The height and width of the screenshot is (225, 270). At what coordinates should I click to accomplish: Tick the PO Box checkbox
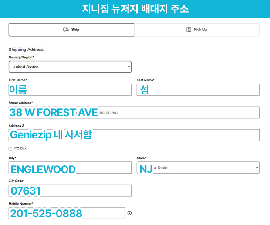[10, 148]
